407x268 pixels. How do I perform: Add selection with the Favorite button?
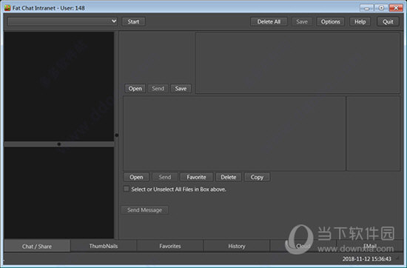point(197,177)
